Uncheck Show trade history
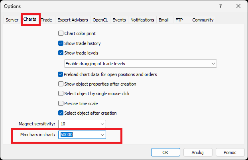 (x=61, y=43)
